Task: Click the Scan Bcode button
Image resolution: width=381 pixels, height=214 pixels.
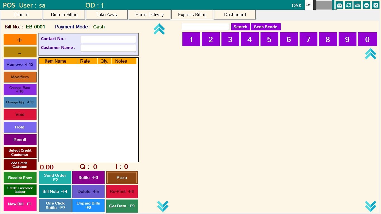Action: tap(266, 27)
